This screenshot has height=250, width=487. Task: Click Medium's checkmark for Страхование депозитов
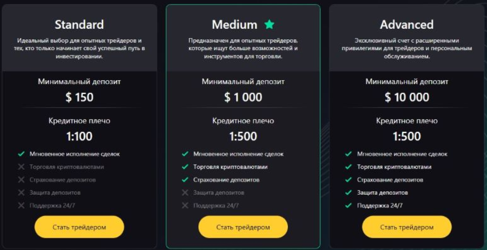pos(185,180)
